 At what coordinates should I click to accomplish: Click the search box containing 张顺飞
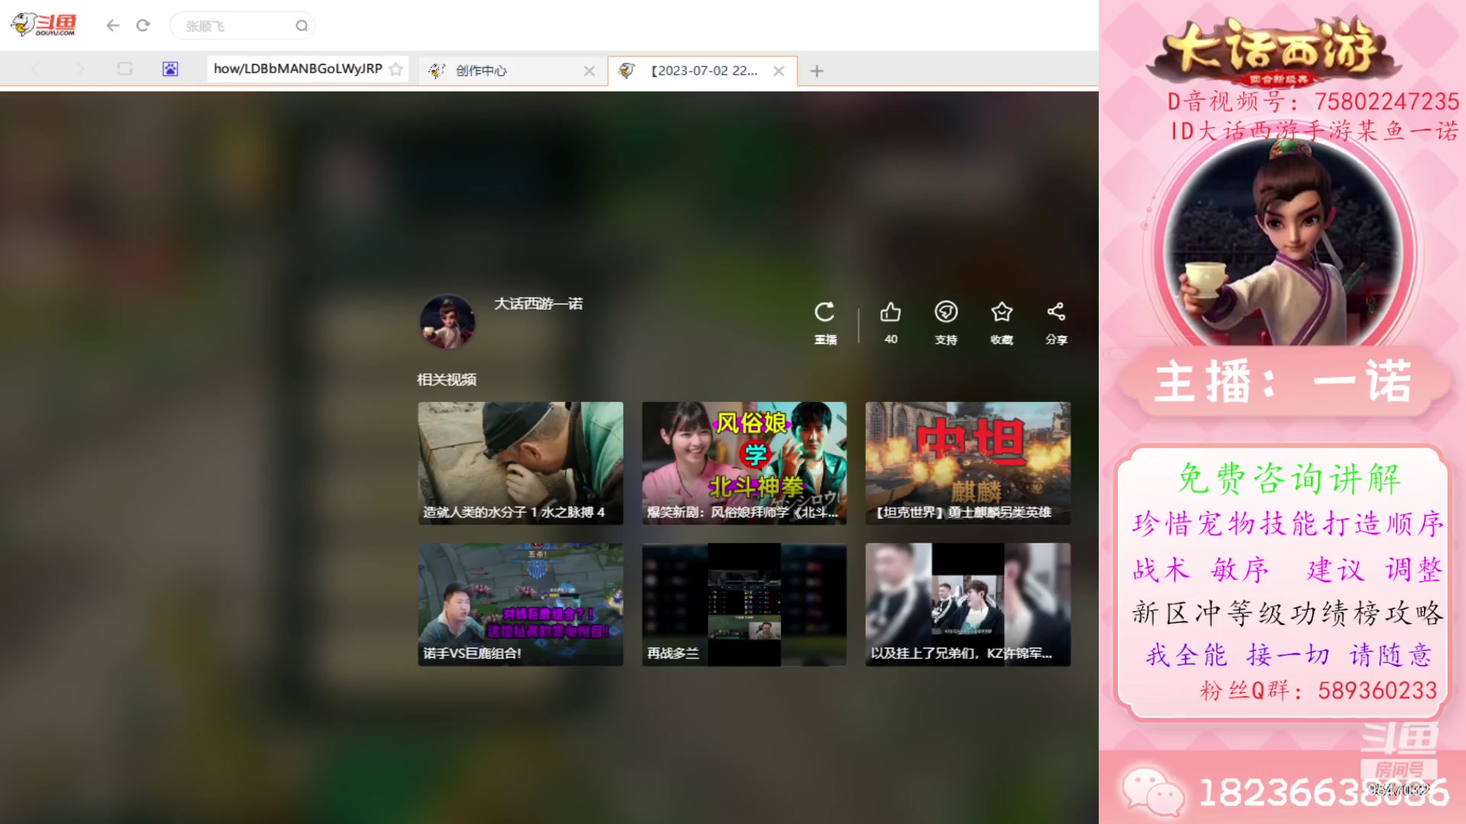pyautogui.click(x=242, y=26)
